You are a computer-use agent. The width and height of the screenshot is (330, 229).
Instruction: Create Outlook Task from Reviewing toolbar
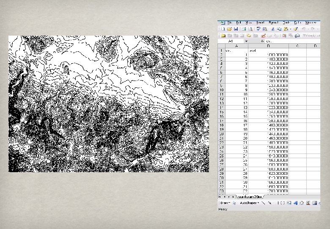point(284,36)
